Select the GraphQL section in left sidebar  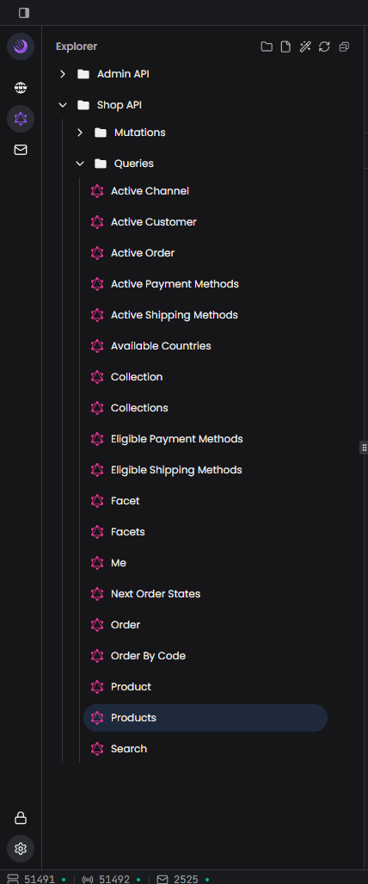21,119
